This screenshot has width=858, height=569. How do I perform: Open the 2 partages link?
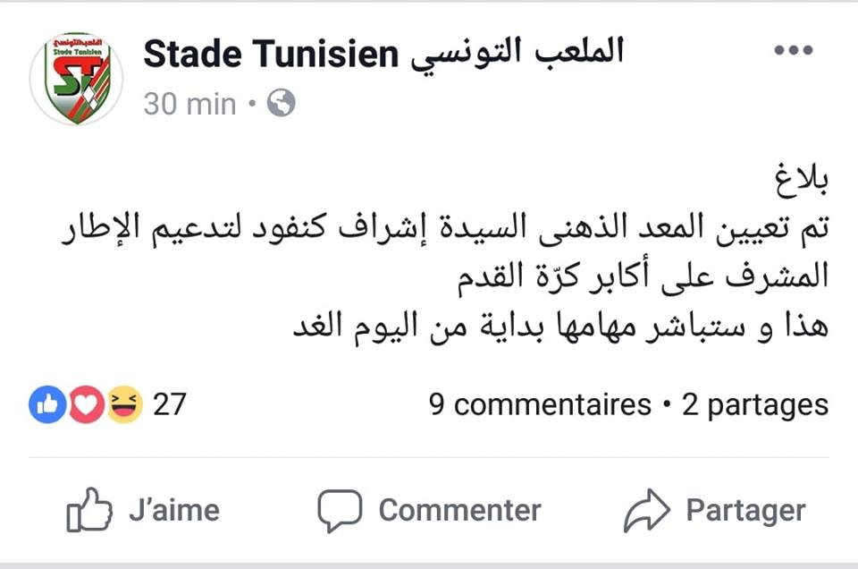coord(755,406)
